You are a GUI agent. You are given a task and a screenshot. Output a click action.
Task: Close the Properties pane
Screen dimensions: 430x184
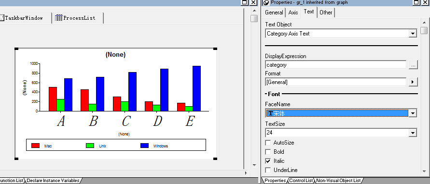tap(425, 2)
